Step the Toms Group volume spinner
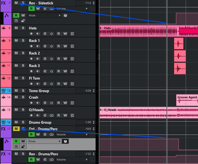198x164 pixels. [94, 90]
